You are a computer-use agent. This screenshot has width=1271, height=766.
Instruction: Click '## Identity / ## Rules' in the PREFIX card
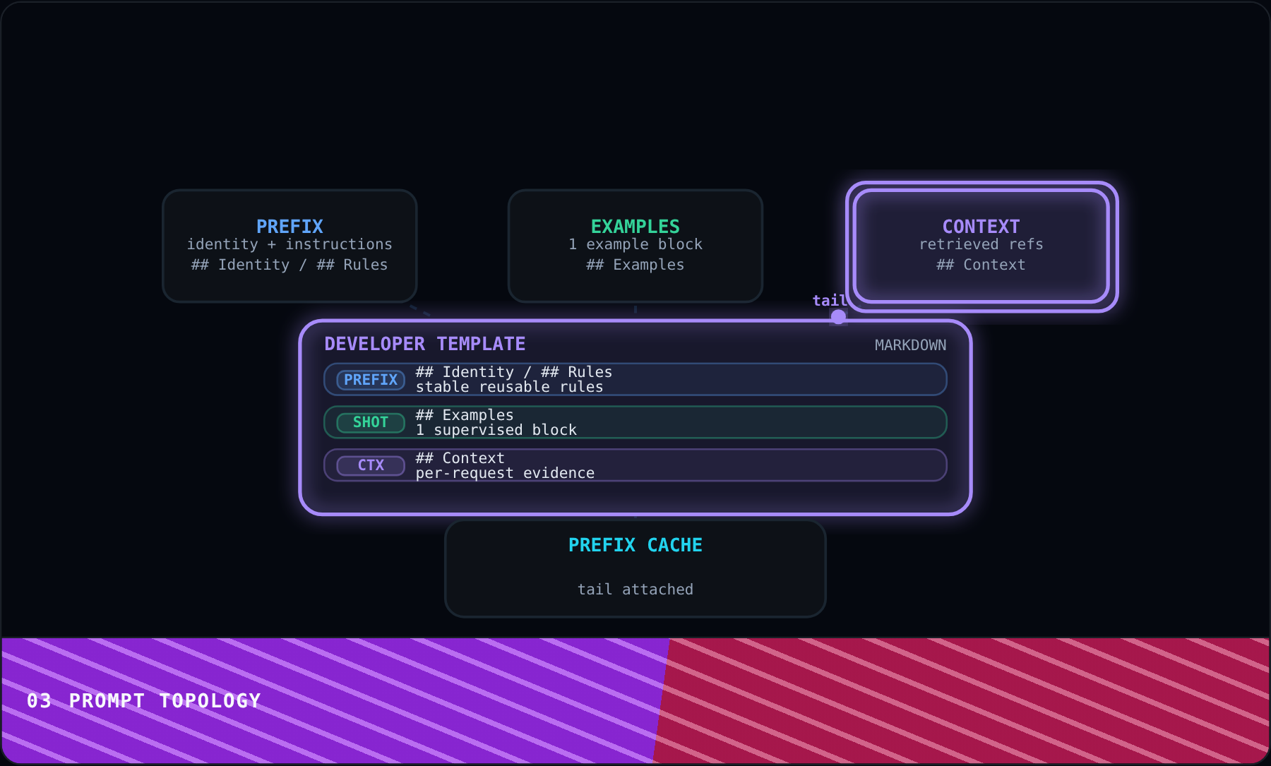tap(290, 265)
